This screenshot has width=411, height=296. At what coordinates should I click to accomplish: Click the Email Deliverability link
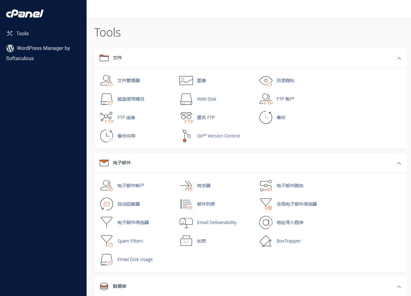pyautogui.click(x=217, y=222)
